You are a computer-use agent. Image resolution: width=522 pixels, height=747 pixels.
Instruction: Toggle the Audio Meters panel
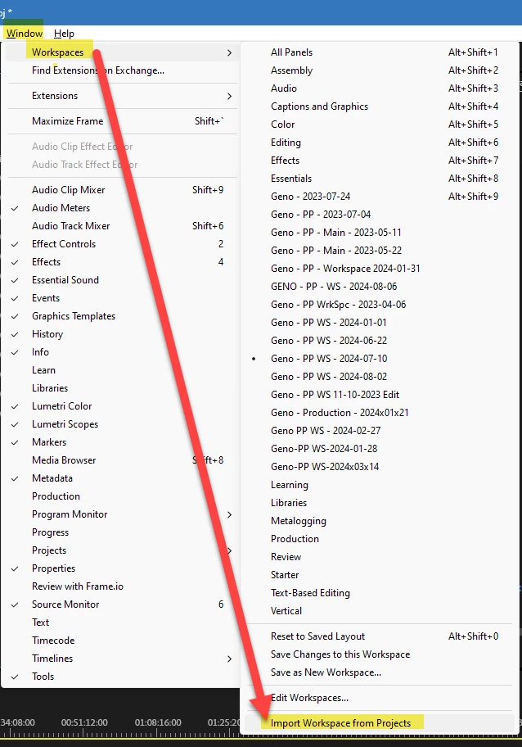pyautogui.click(x=122, y=208)
